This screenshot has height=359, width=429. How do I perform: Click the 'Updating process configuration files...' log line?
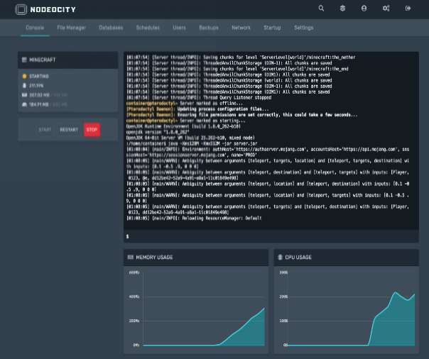point(197,109)
